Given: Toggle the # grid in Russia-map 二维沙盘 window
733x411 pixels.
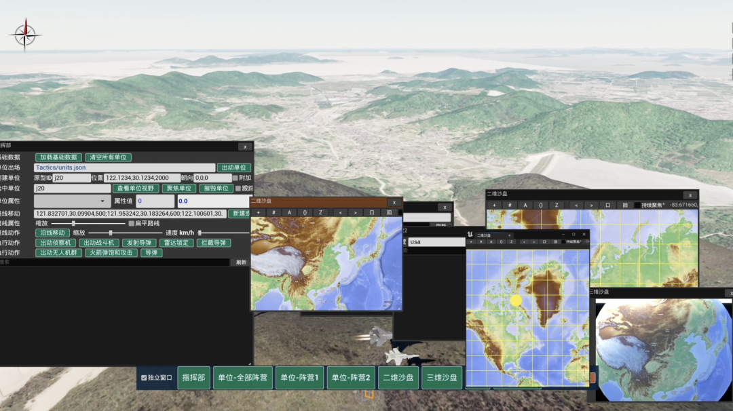Looking at the screenshot, I should click(x=510, y=205).
